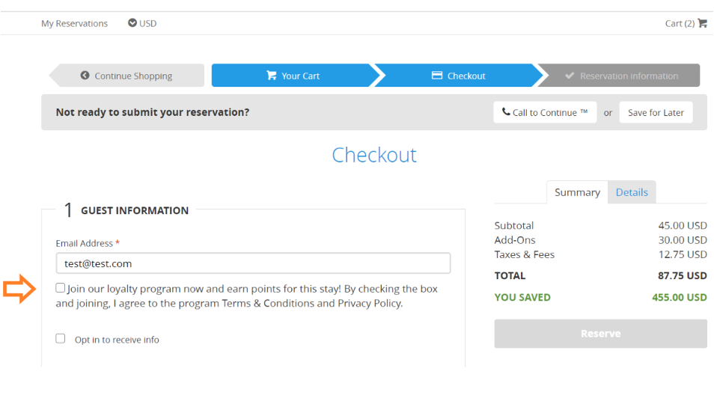714x410 pixels.
Task: Click the phone icon in Call to Continue
Action: 506,112
